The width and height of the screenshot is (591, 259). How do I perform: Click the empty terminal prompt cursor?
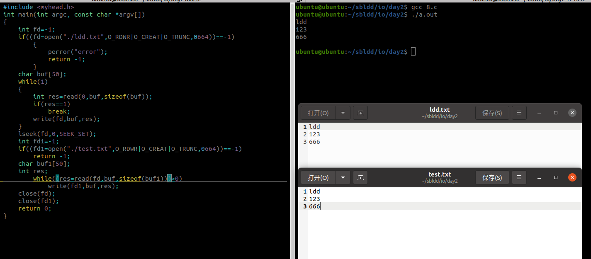tap(413, 52)
